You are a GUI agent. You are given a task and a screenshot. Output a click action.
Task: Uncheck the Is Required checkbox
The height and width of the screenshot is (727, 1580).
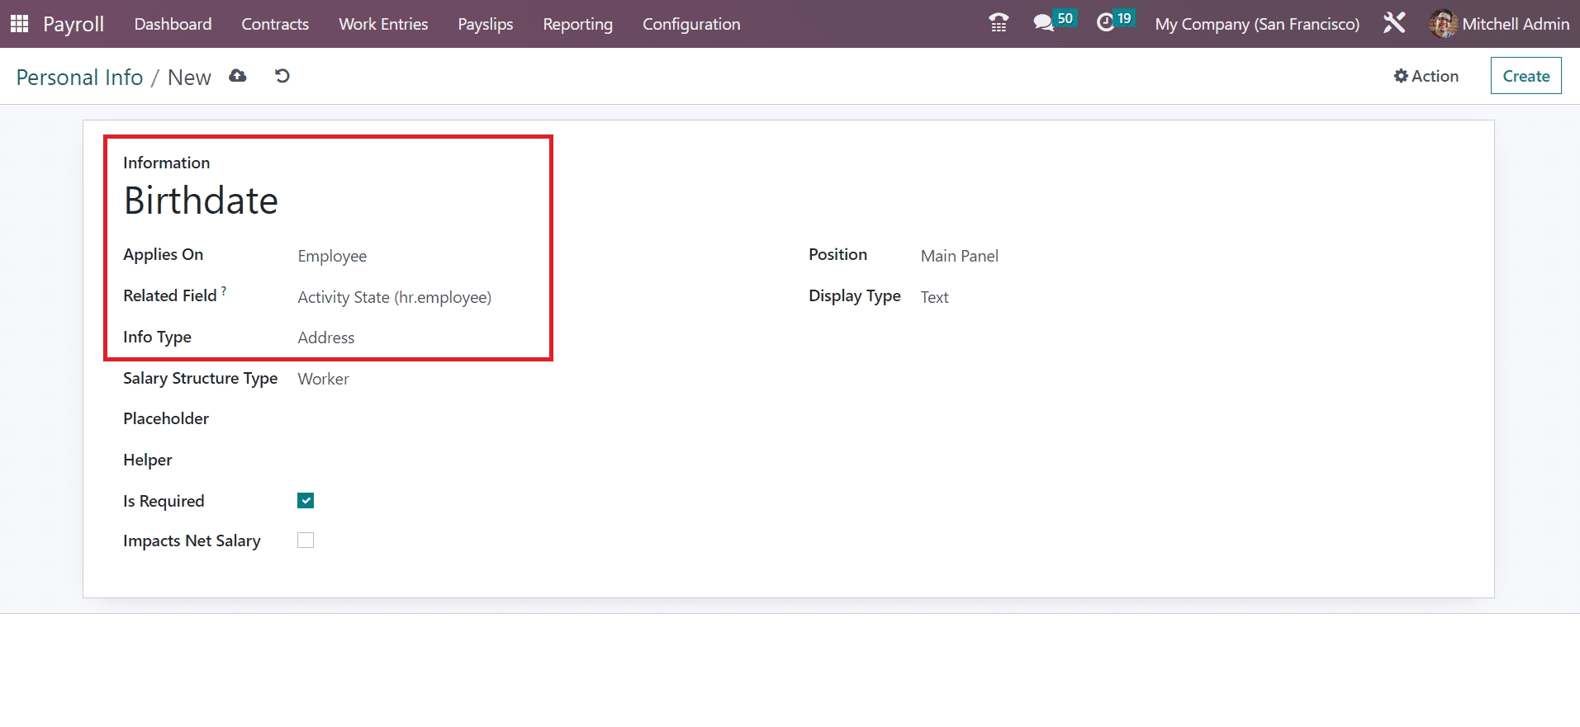[x=306, y=501]
